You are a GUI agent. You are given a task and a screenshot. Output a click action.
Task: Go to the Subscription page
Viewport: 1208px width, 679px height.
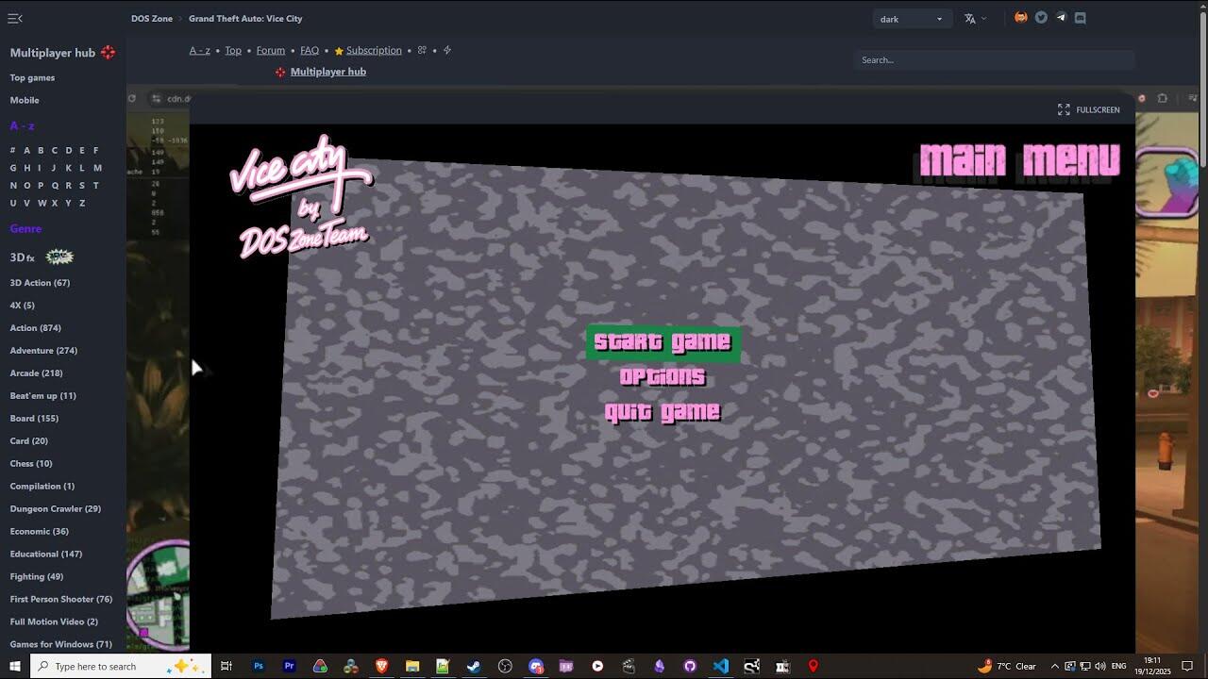pyautogui.click(x=373, y=51)
